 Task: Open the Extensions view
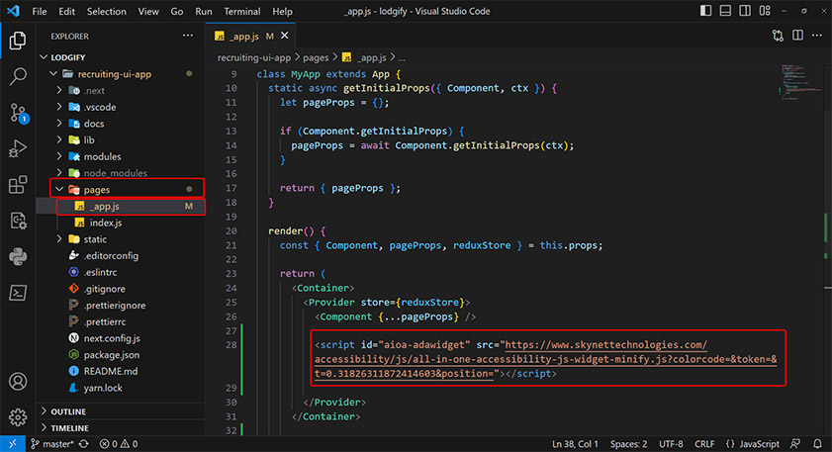[x=18, y=185]
